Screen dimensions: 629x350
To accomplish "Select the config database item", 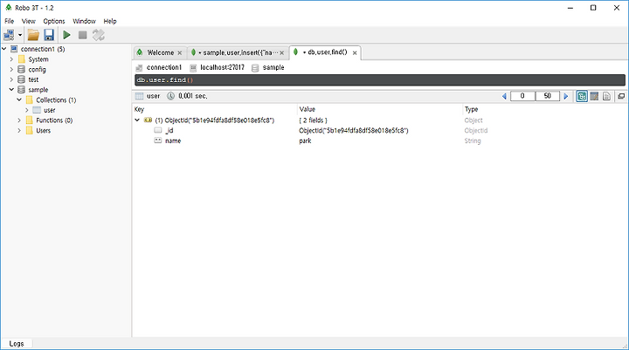I will tap(37, 69).
